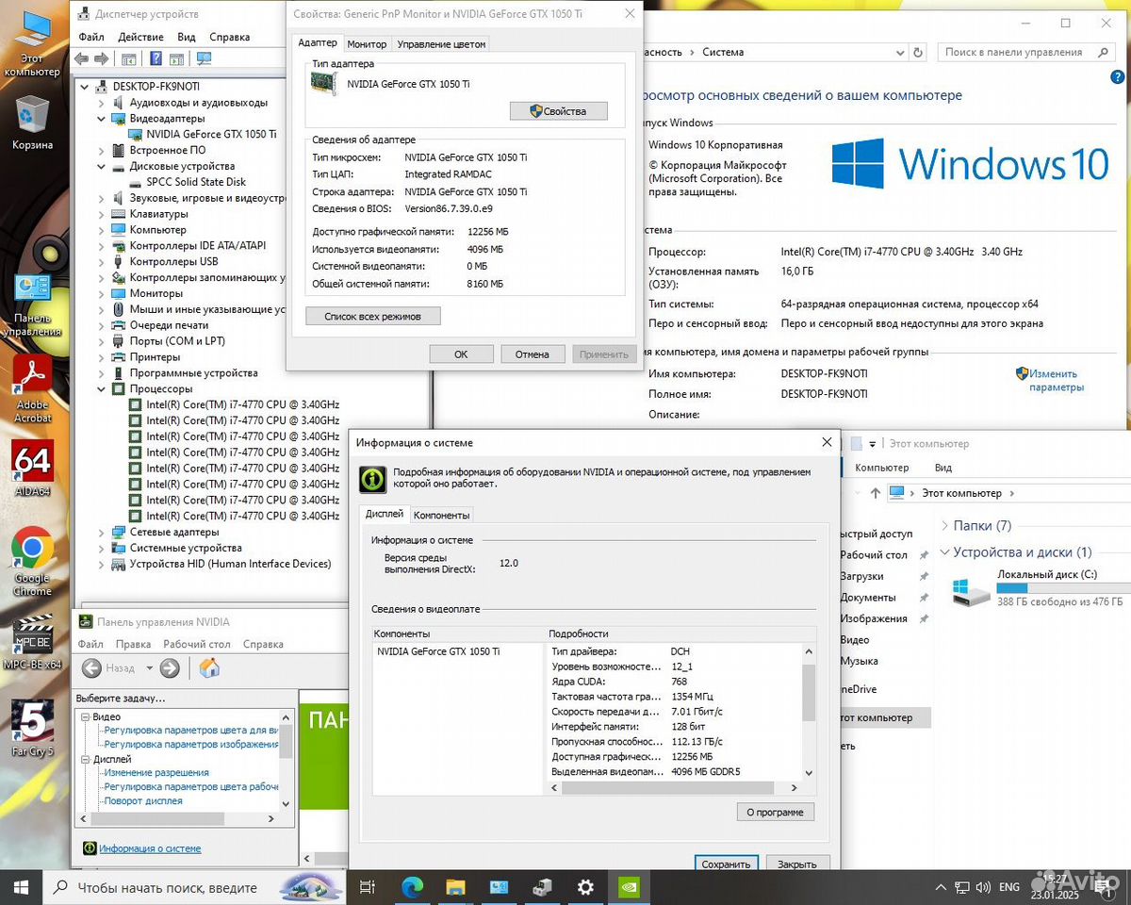Expand the Аудиовходы и аудиовыходы branch
Screen dimensions: 1131x905
(103, 103)
